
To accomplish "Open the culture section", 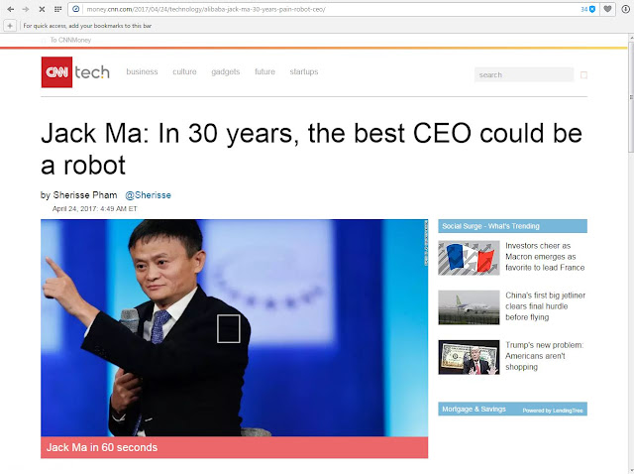I will pyautogui.click(x=184, y=71).
